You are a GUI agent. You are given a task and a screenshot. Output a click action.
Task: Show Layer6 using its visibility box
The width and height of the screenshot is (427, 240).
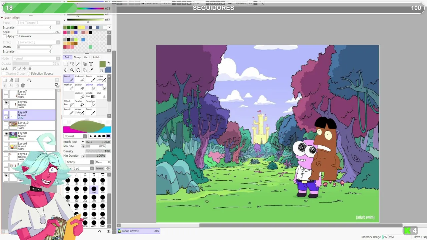tap(6, 144)
